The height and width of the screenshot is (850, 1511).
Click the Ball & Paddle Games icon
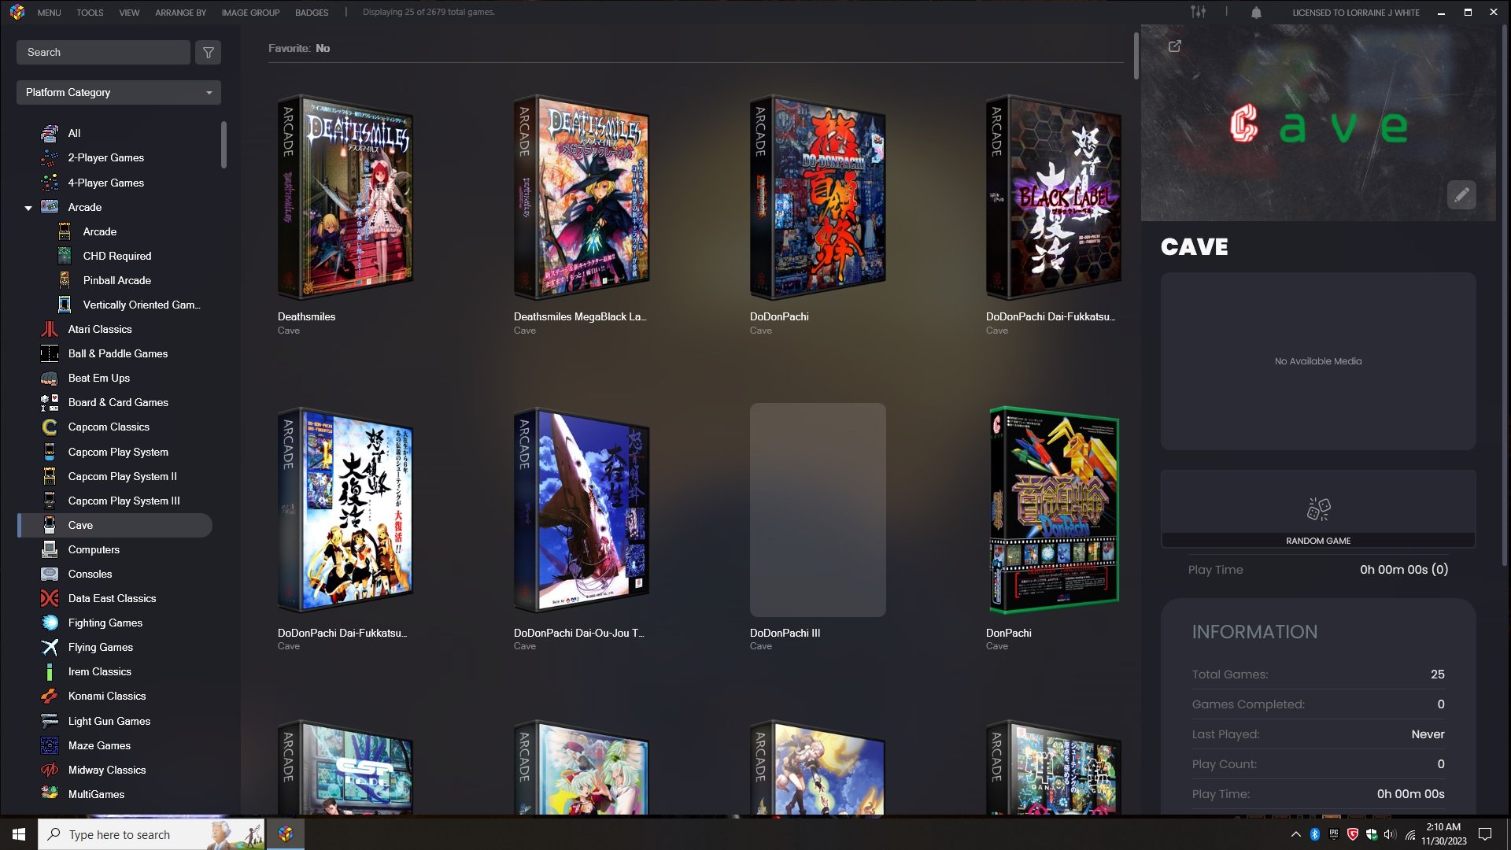click(x=50, y=353)
